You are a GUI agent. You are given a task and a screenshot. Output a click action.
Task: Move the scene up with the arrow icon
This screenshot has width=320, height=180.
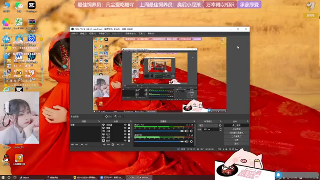point(82,144)
